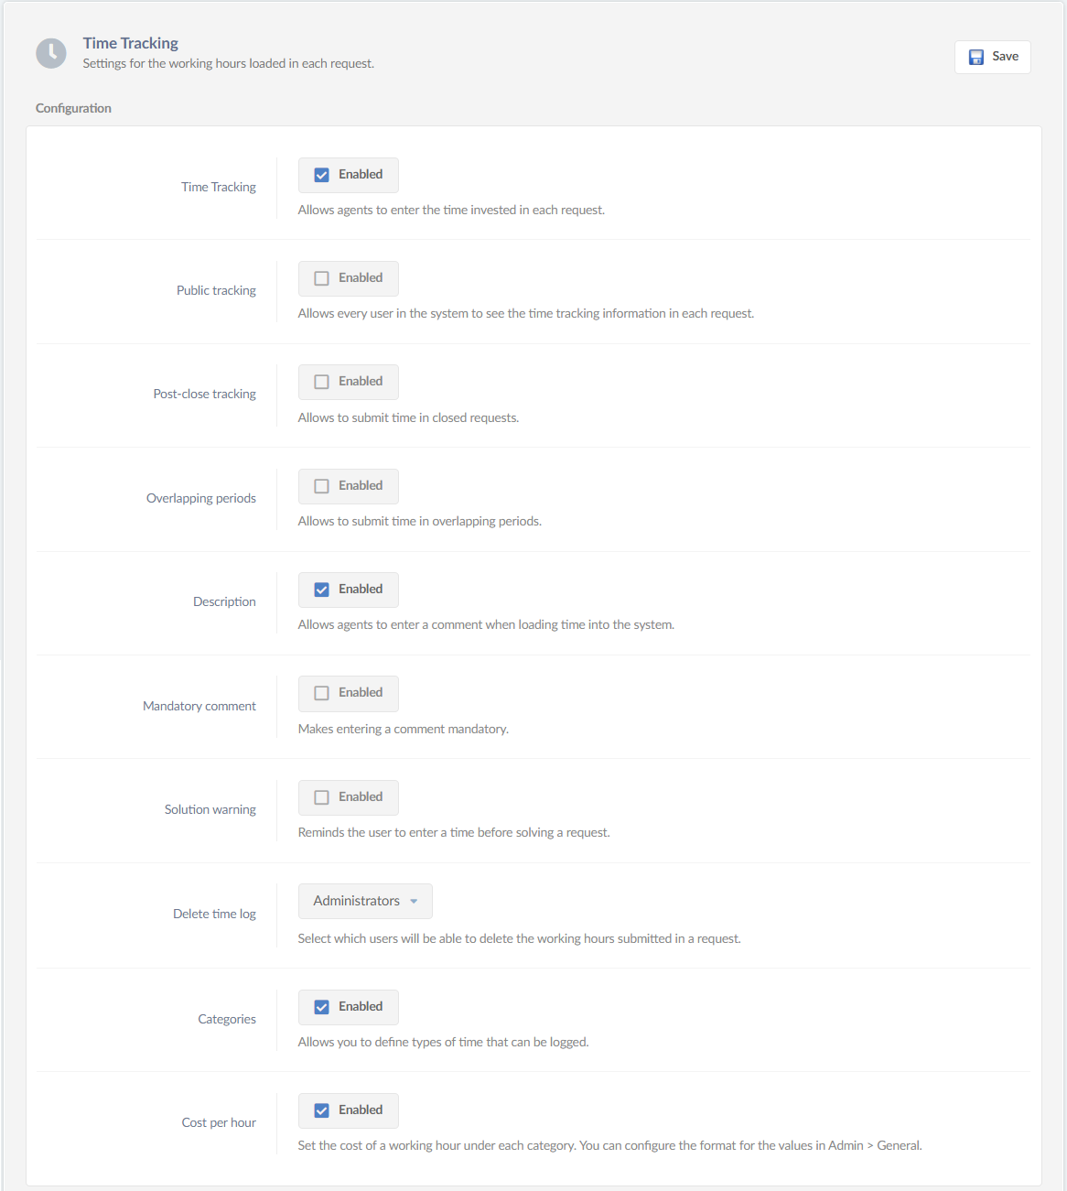Viewport: 1067px width, 1191px height.
Task: Enable Mandatory comment
Action: (x=321, y=693)
